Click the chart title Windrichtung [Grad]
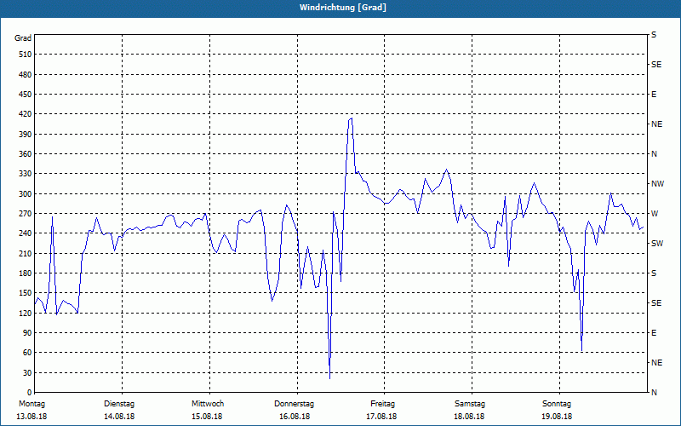The image size is (681, 426). coord(343,8)
